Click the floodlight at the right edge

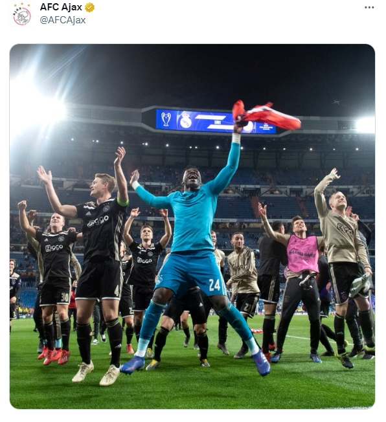(365, 125)
